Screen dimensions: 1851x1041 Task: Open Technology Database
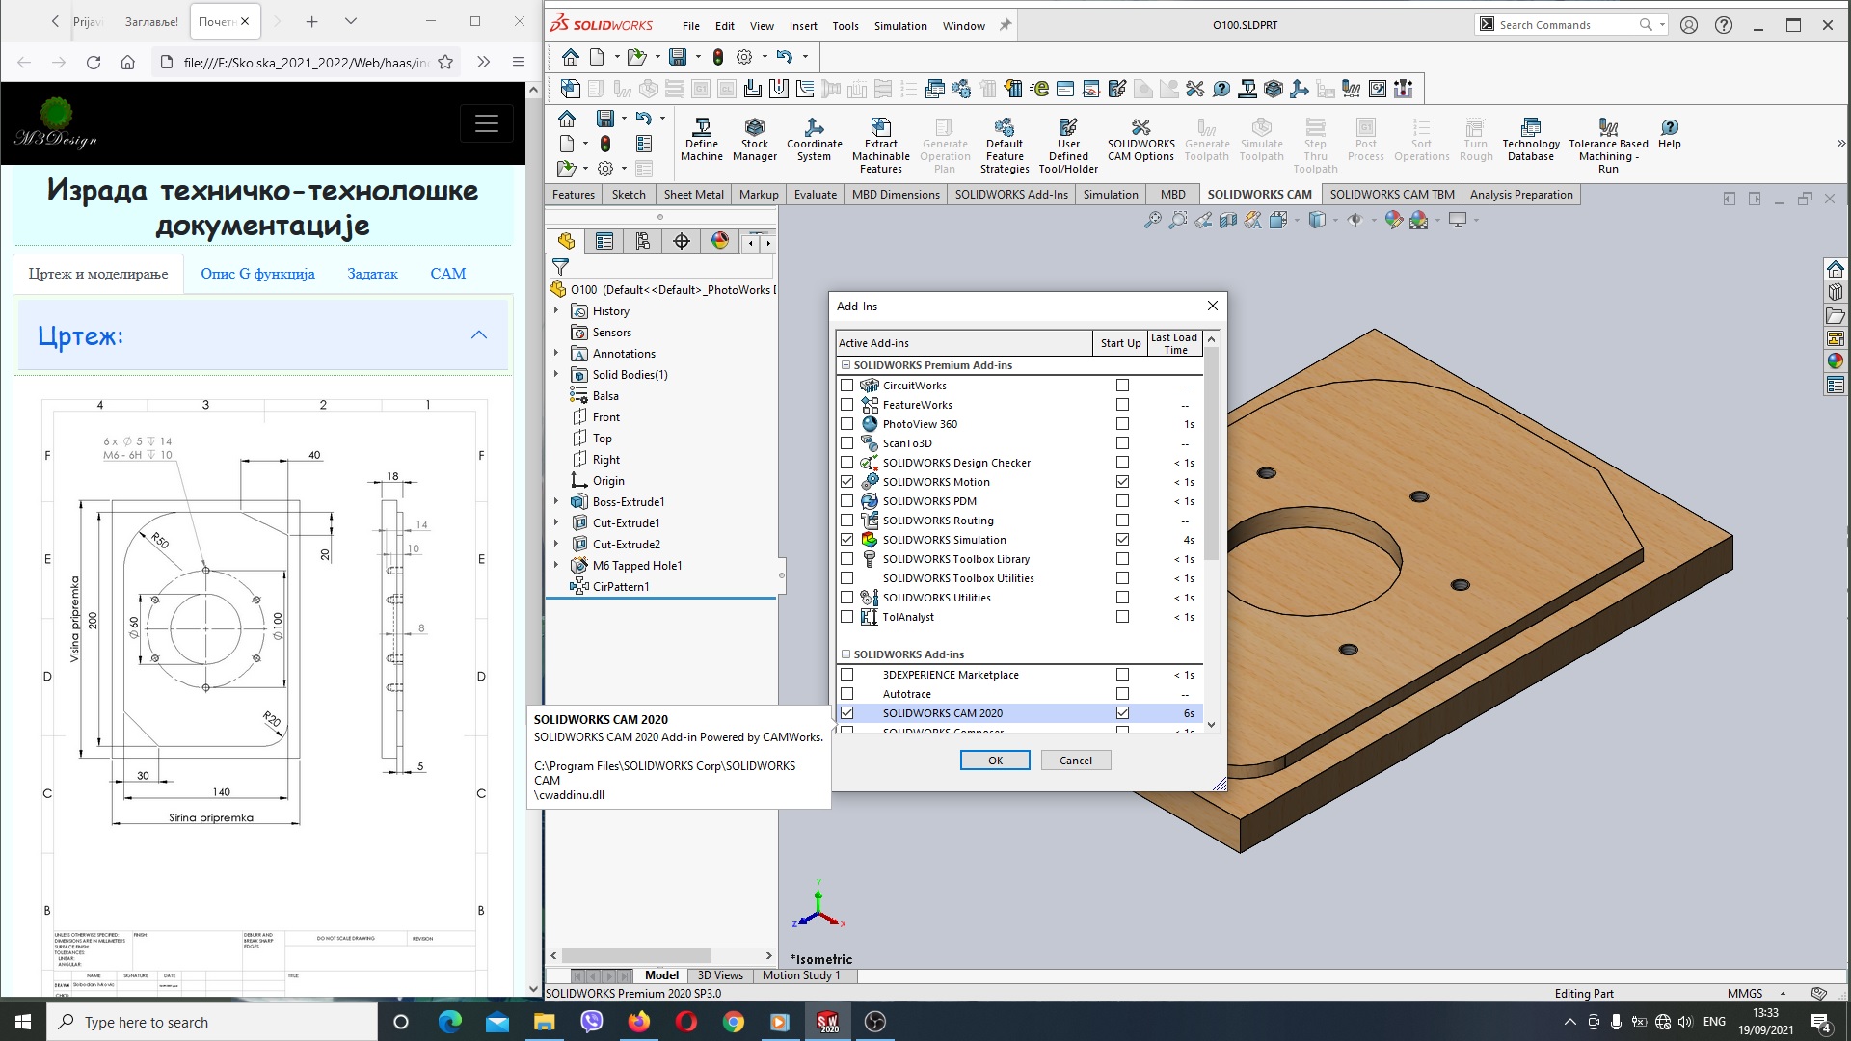pyautogui.click(x=1530, y=141)
